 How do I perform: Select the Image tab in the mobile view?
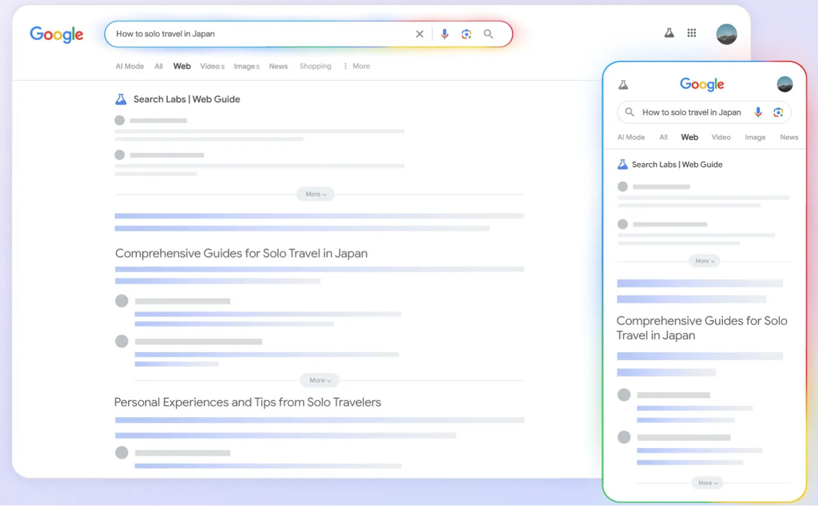point(755,136)
